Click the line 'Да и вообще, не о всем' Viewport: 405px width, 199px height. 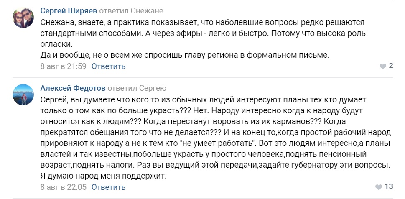tap(185, 55)
